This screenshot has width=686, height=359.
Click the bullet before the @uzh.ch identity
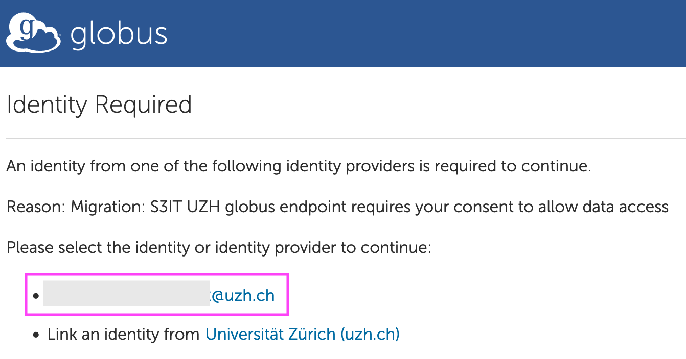tap(35, 296)
